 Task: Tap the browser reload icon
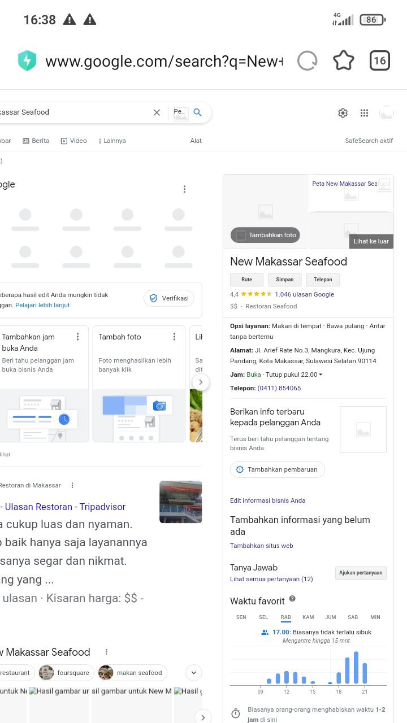click(x=307, y=61)
